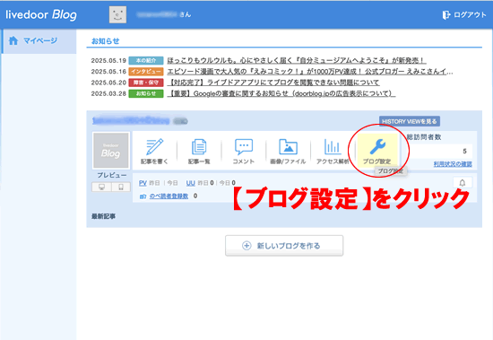Click the 新しいブログを作る button

click(x=284, y=246)
